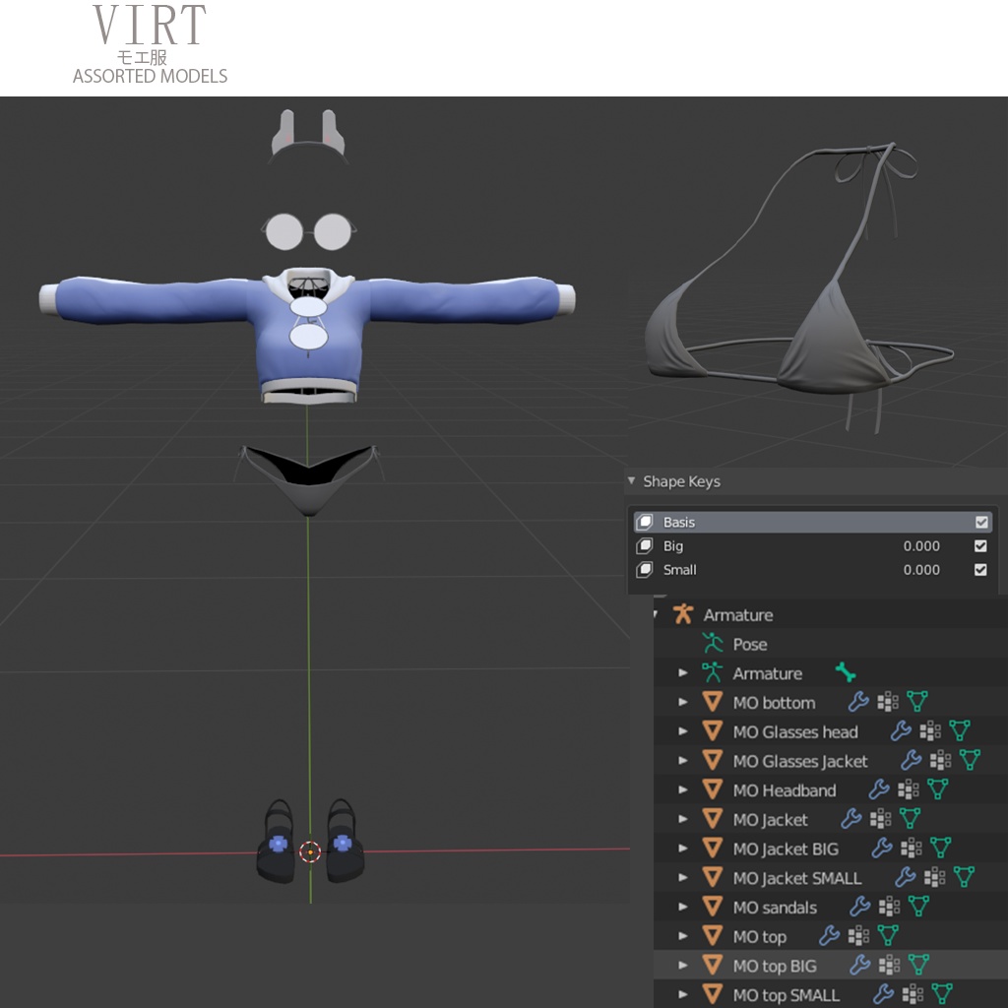
Task: Click the orange armature object icon
Action: (x=683, y=614)
